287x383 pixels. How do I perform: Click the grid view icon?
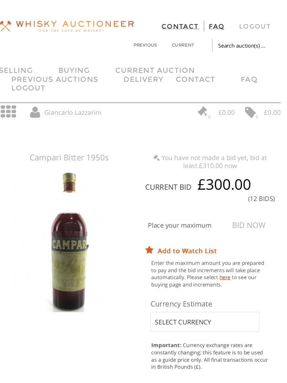pos(8,112)
